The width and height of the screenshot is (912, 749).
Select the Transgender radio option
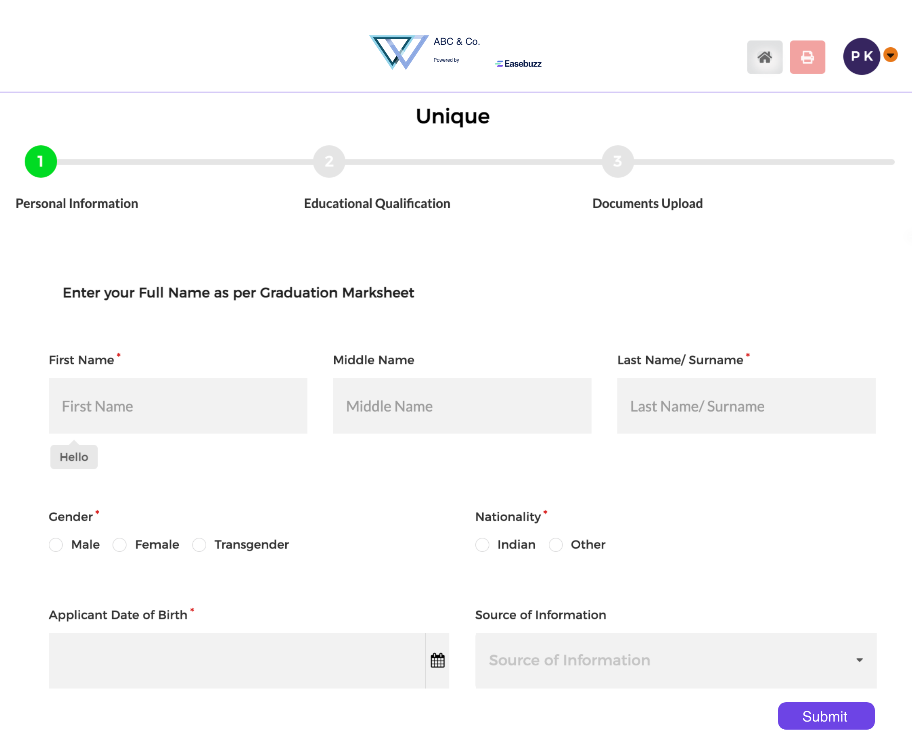[x=199, y=544]
